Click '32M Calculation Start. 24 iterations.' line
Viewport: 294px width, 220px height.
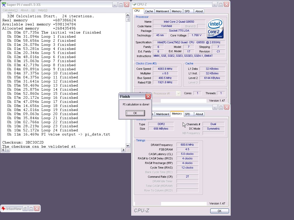[x=51, y=16]
